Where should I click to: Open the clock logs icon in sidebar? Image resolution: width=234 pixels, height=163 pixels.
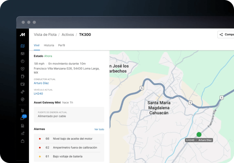(x=23, y=61)
